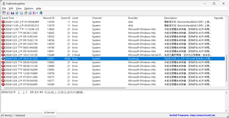The width and height of the screenshot is (229, 118).
Task: Sort by the Provider column header
Action: point(145,18)
